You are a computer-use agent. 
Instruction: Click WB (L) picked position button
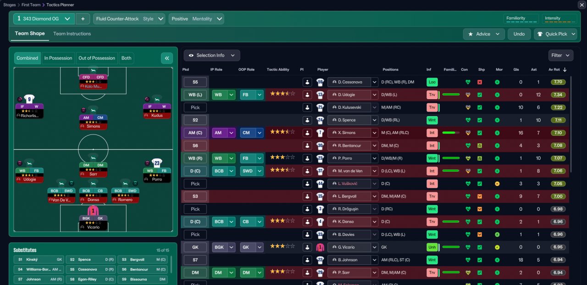point(195,95)
